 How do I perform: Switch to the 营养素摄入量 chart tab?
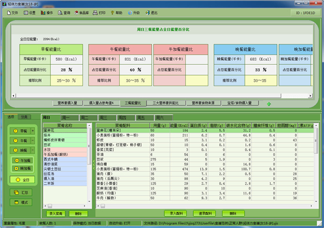click(x=67, y=103)
